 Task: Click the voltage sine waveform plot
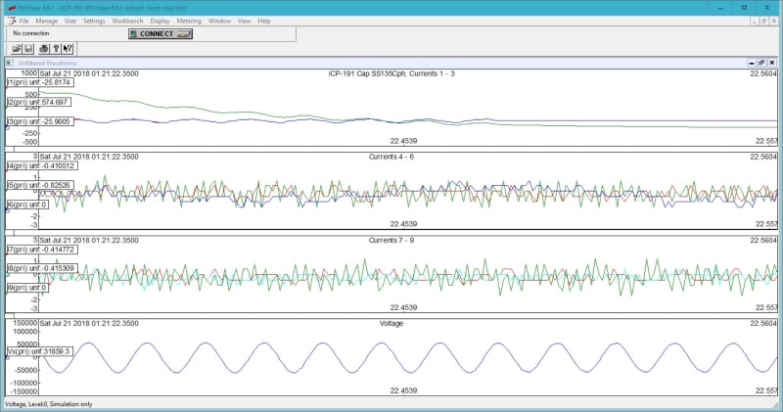(x=407, y=357)
